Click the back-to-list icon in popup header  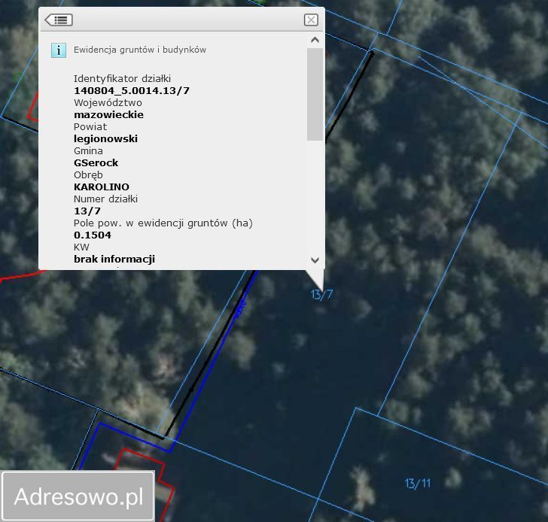(x=59, y=20)
